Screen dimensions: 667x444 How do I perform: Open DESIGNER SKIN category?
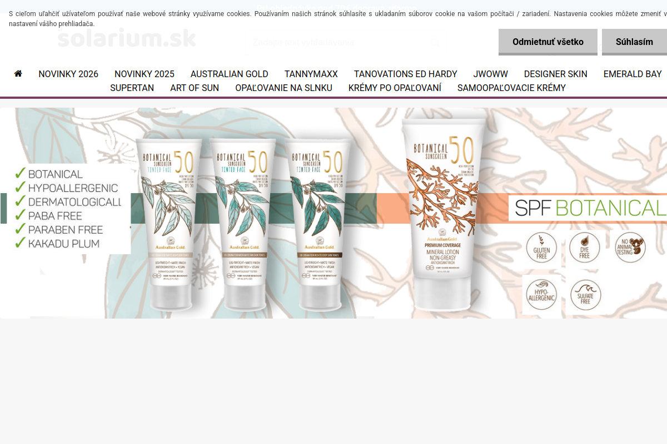[556, 74]
